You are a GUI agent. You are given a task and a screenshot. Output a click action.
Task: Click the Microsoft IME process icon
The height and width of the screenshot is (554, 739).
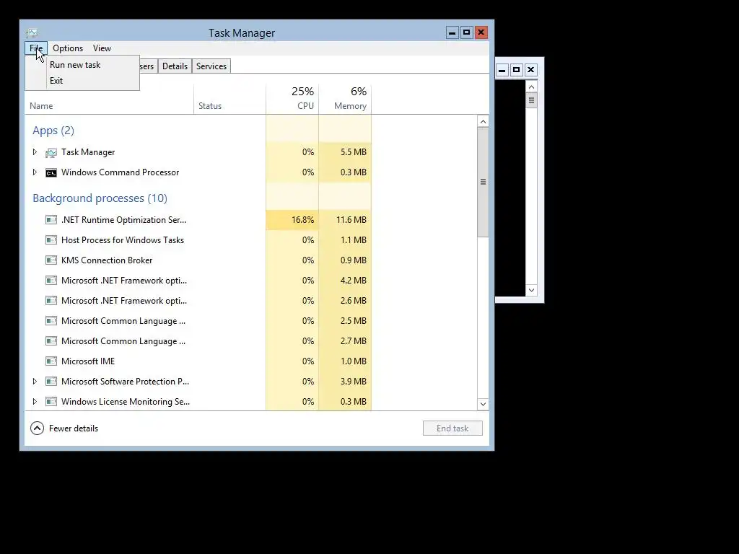click(51, 361)
